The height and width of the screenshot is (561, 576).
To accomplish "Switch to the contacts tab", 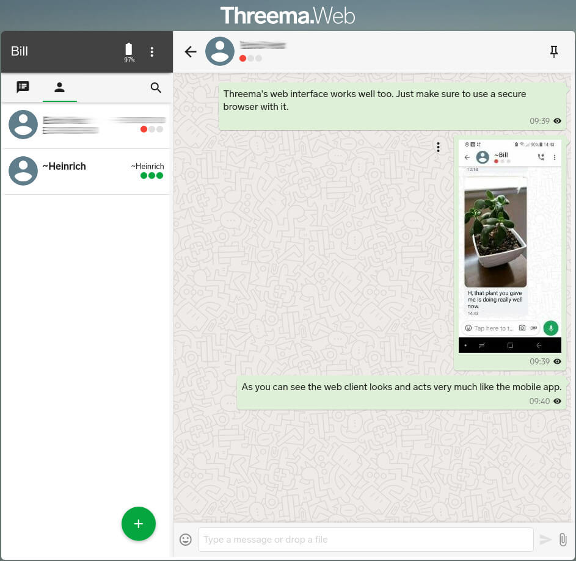I will (59, 87).
